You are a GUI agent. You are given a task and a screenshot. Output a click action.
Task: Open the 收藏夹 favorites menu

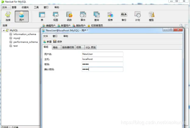pyautogui.click(x=25, y=7)
